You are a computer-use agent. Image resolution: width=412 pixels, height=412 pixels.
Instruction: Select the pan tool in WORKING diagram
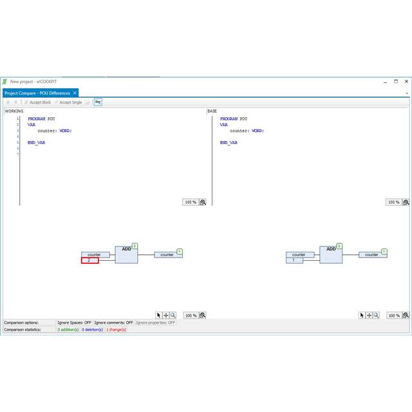tap(166, 315)
